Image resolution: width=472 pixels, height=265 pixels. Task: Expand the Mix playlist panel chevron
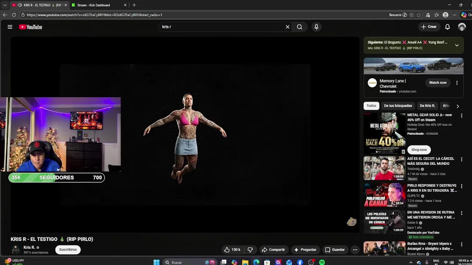pyautogui.click(x=457, y=45)
